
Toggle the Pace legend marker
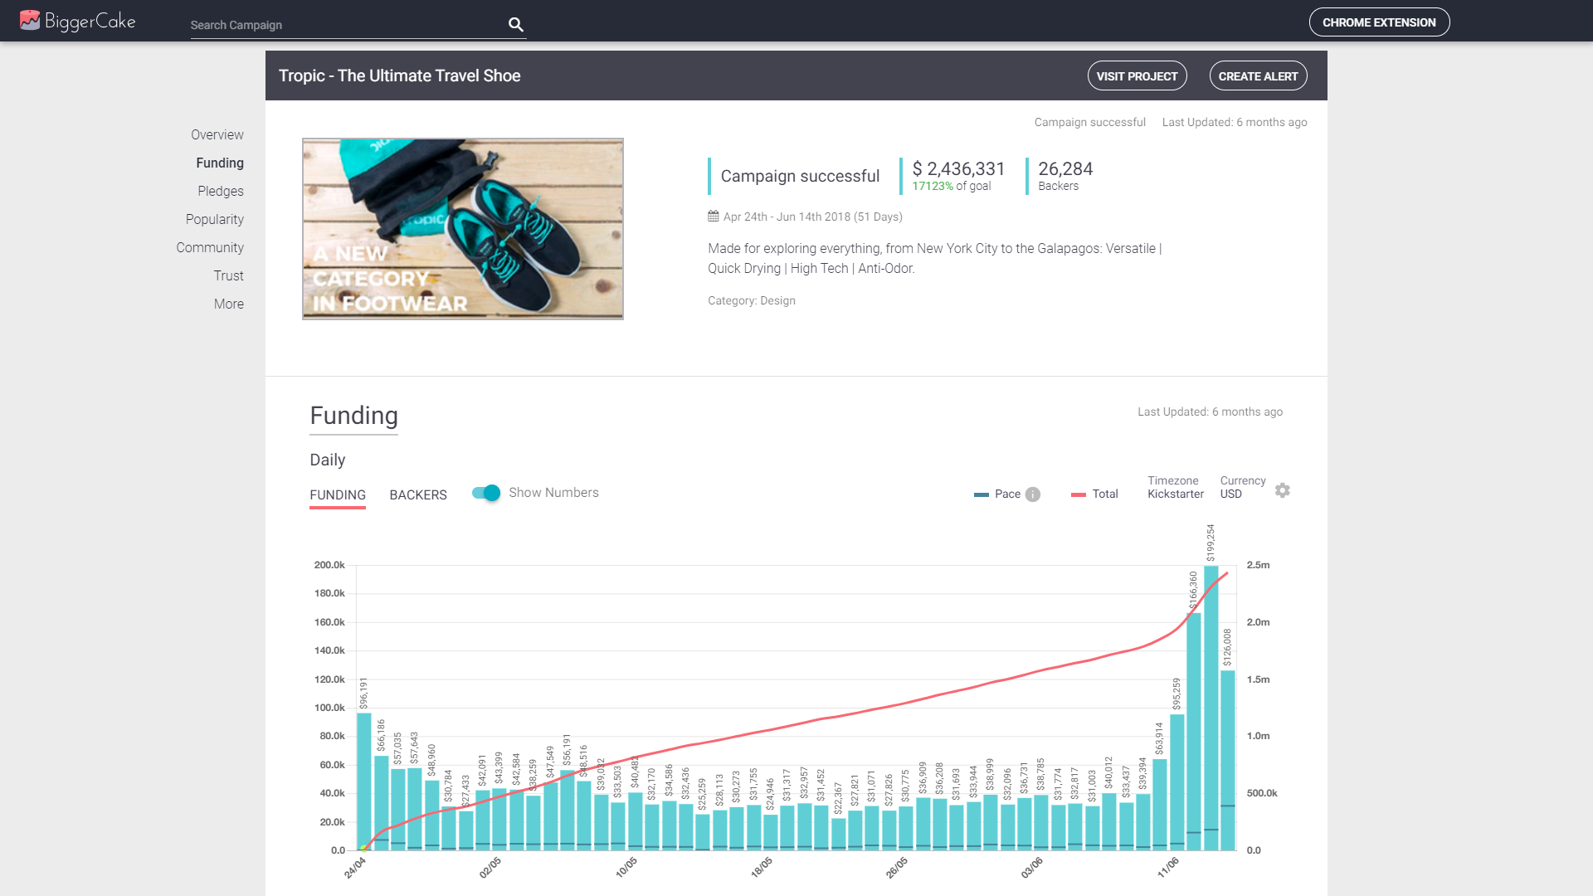click(x=981, y=494)
